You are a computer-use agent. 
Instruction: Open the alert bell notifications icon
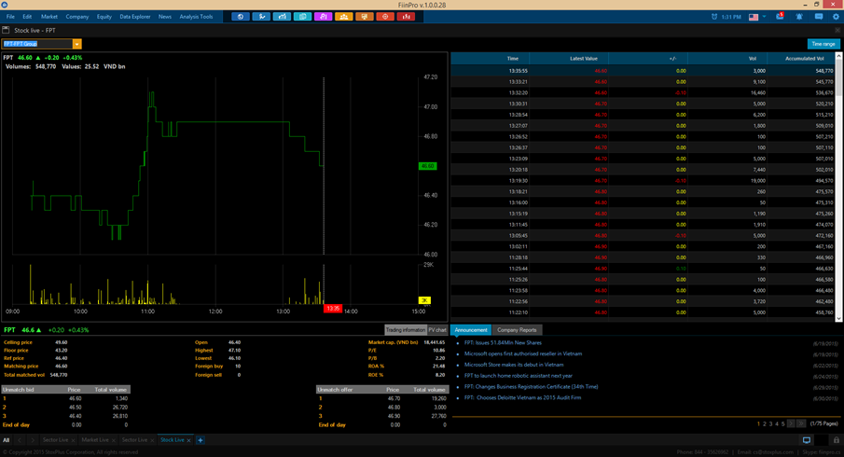pyautogui.click(x=799, y=17)
